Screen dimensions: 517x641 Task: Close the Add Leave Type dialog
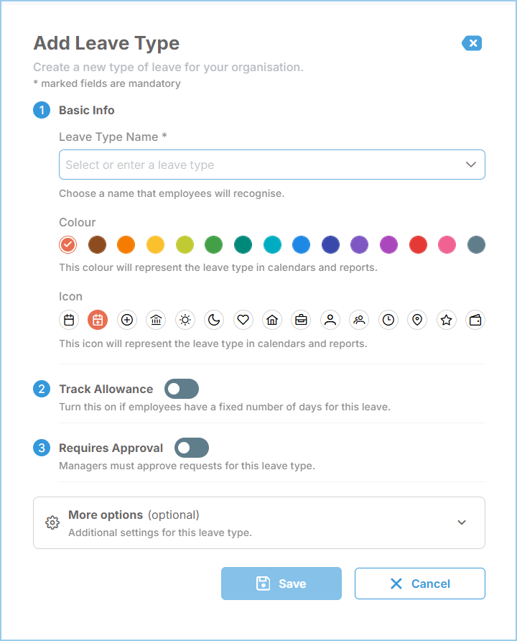[472, 43]
